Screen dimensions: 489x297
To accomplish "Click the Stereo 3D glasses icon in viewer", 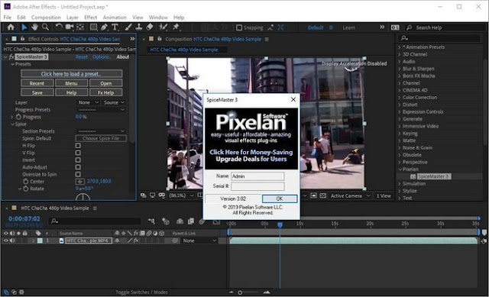I will (162, 195).
